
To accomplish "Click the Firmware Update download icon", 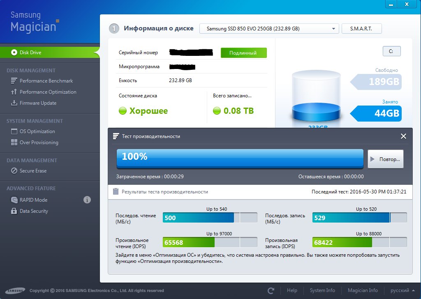I will pyautogui.click(x=14, y=103).
